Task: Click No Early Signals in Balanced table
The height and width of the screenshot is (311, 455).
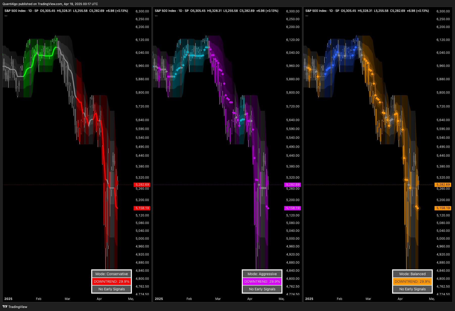Action: click(x=412, y=289)
